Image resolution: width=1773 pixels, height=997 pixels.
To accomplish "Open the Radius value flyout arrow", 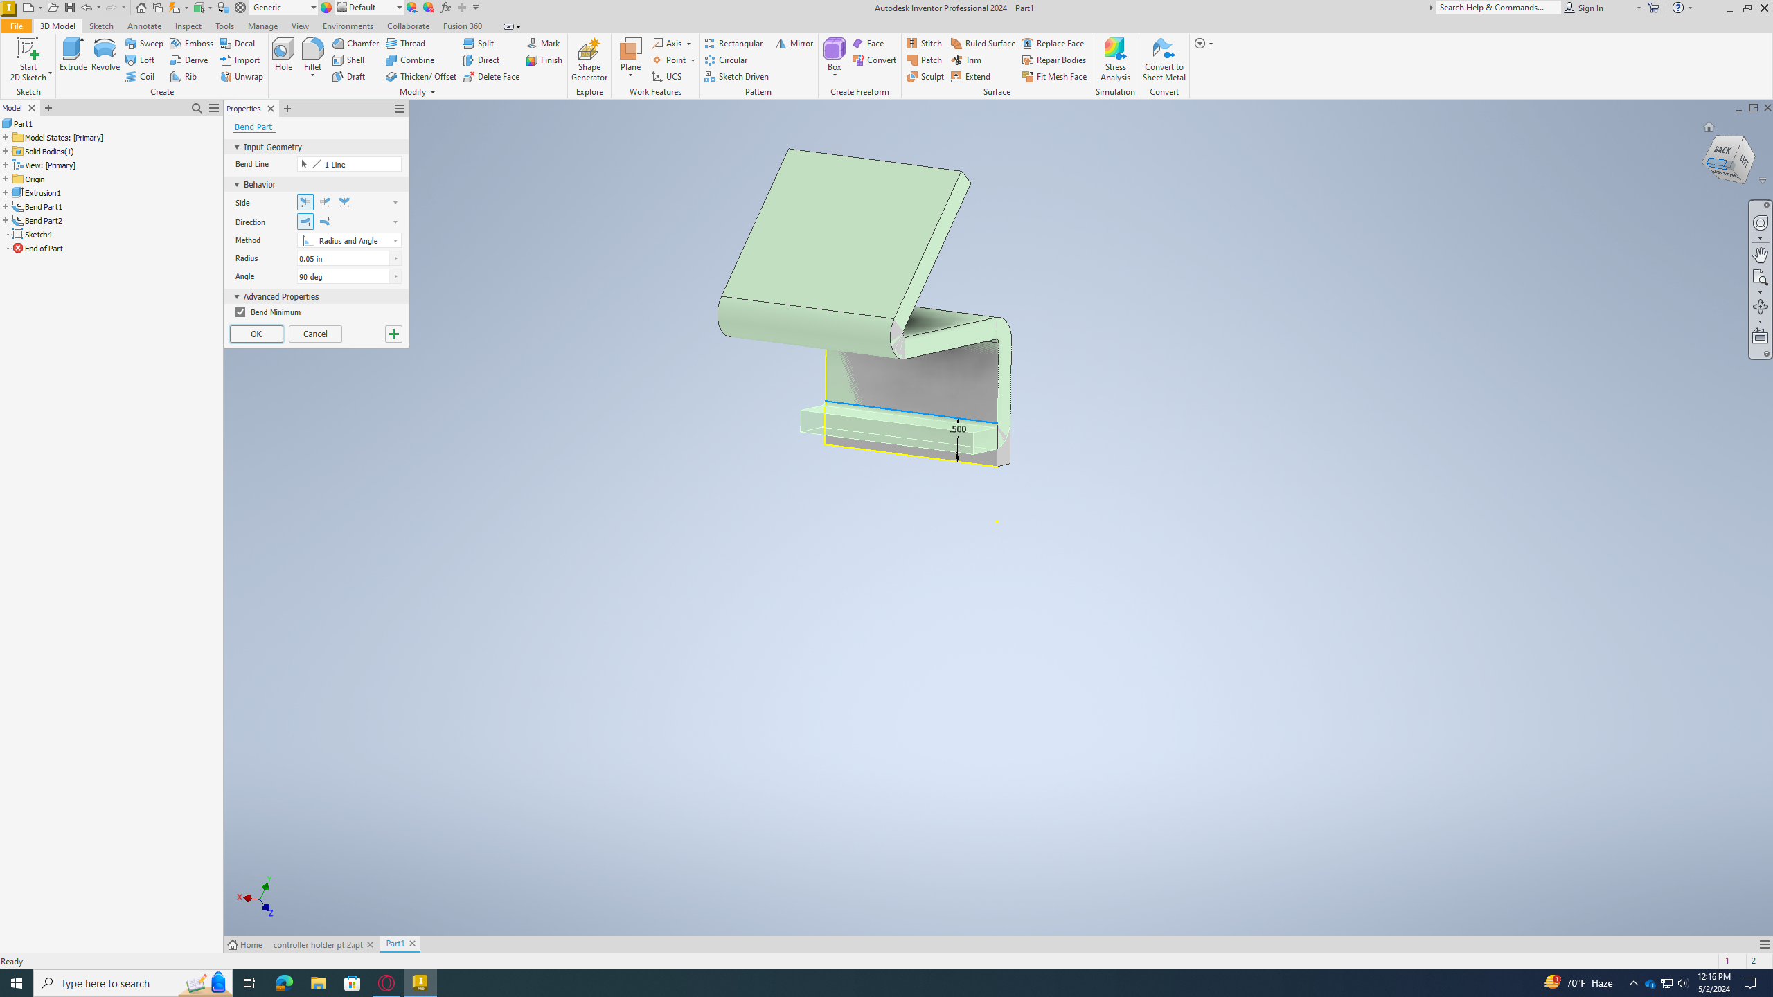I will (x=395, y=258).
